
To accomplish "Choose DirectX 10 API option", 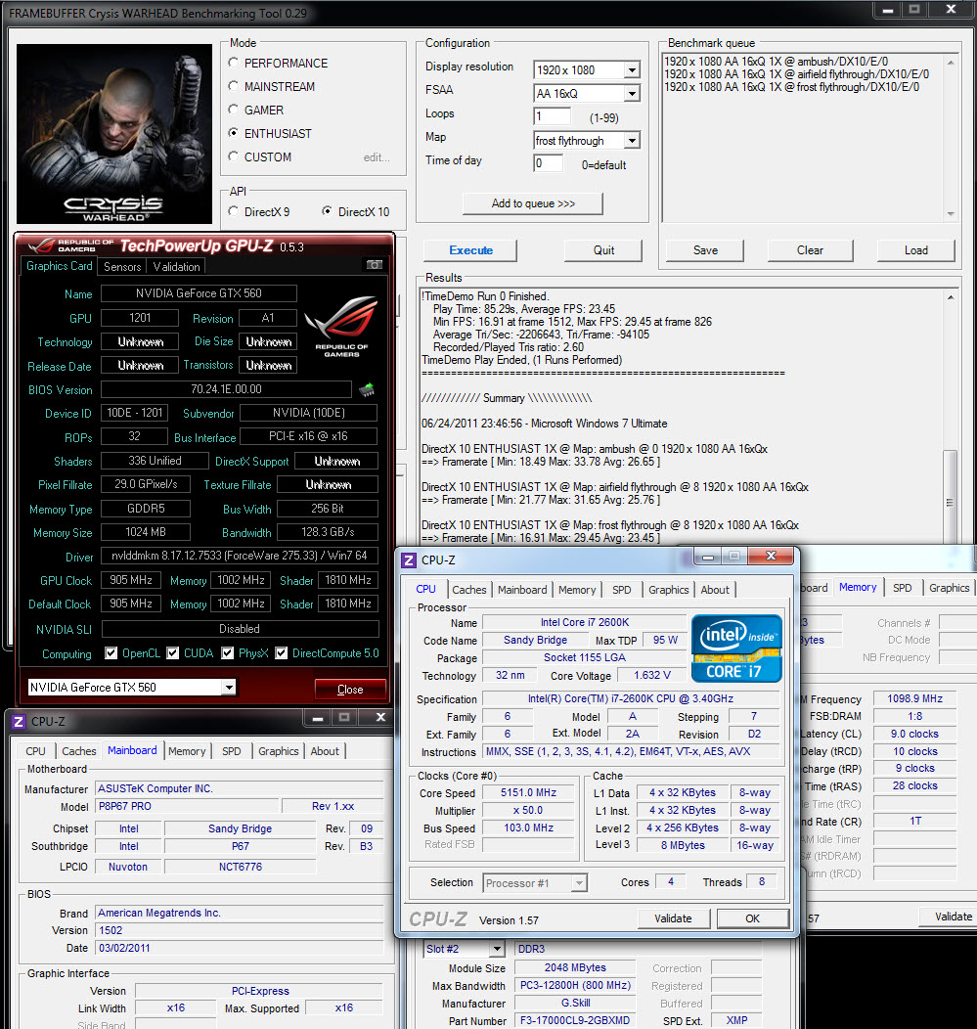I will (x=327, y=211).
